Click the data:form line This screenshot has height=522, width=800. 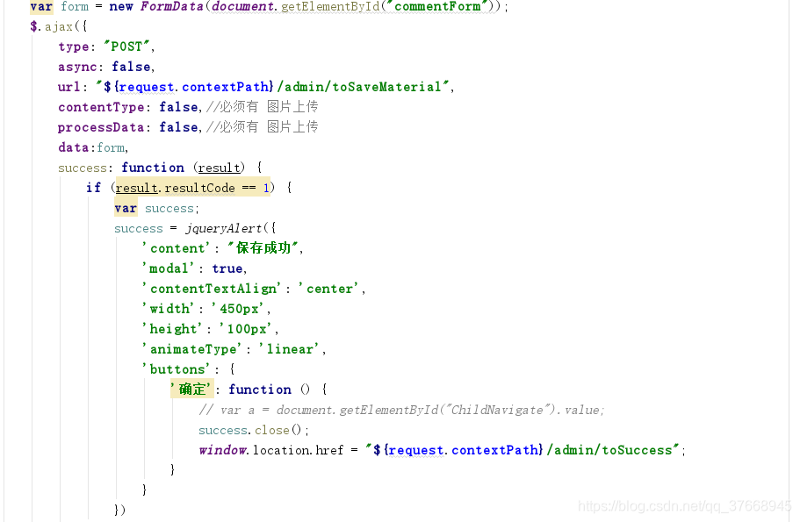pos(93,148)
